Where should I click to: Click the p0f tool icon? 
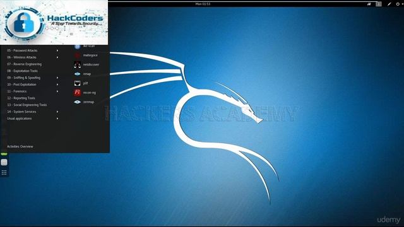pyautogui.click(x=77, y=83)
